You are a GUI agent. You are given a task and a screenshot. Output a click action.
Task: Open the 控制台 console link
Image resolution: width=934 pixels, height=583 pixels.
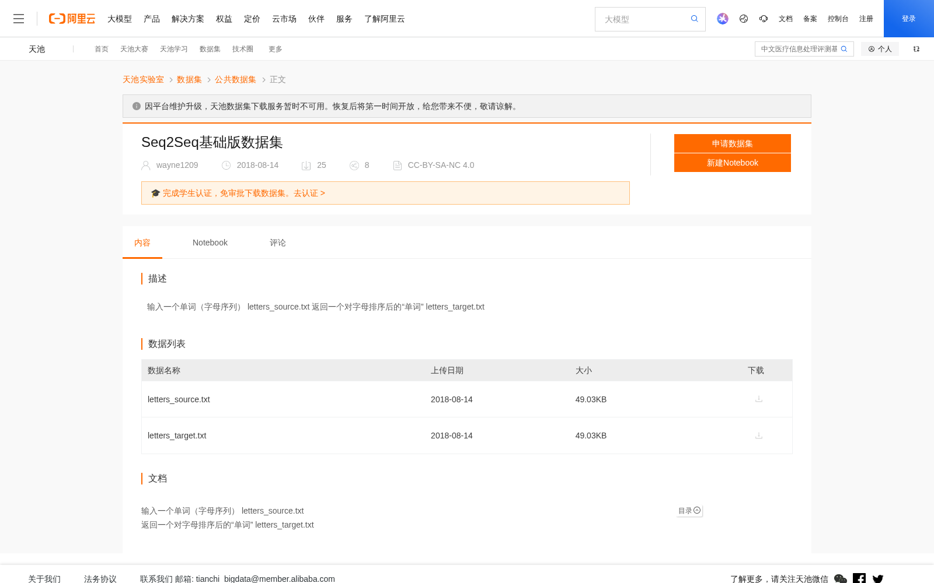pos(838,19)
